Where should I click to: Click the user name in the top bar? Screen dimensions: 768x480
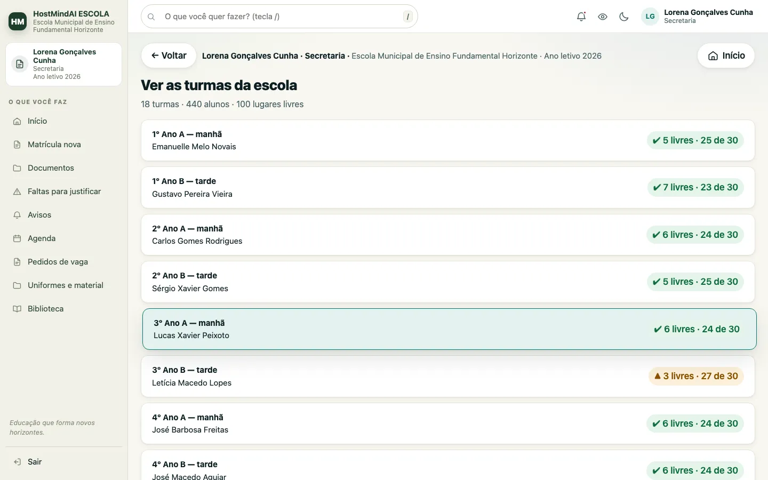coord(708,12)
